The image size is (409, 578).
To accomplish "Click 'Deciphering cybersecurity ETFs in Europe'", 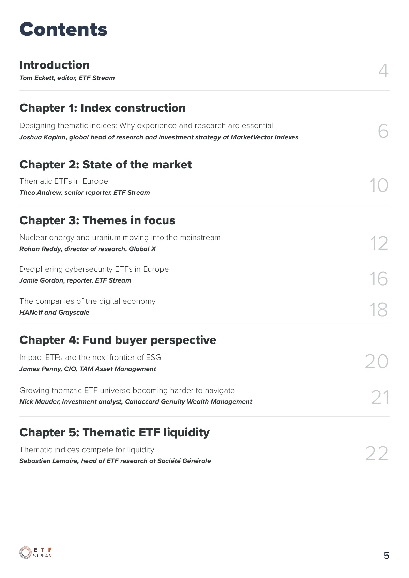I will click(94, 269).
